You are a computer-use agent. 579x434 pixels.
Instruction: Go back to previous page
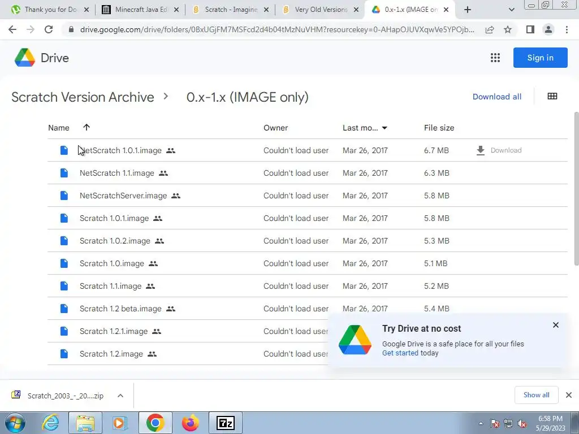[12, 29]
